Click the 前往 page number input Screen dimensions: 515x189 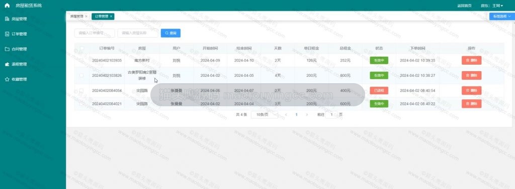tap(332, 115)
